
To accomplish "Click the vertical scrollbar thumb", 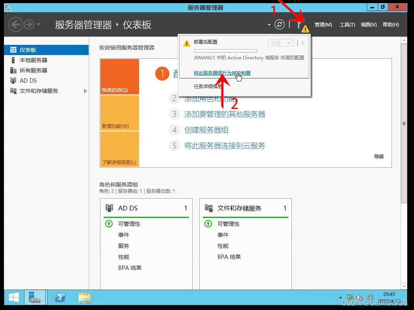I will (x=404, y=124).
